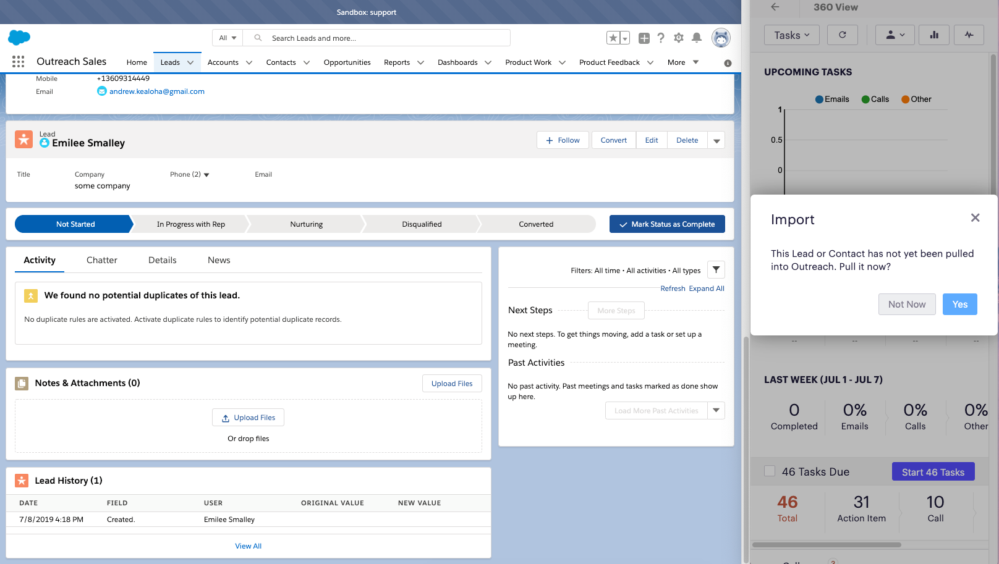999x564 pixels.
Task: Open the activity pulse icon in Outreach panel
Action: pyautogui.click(x=969, y=35)
